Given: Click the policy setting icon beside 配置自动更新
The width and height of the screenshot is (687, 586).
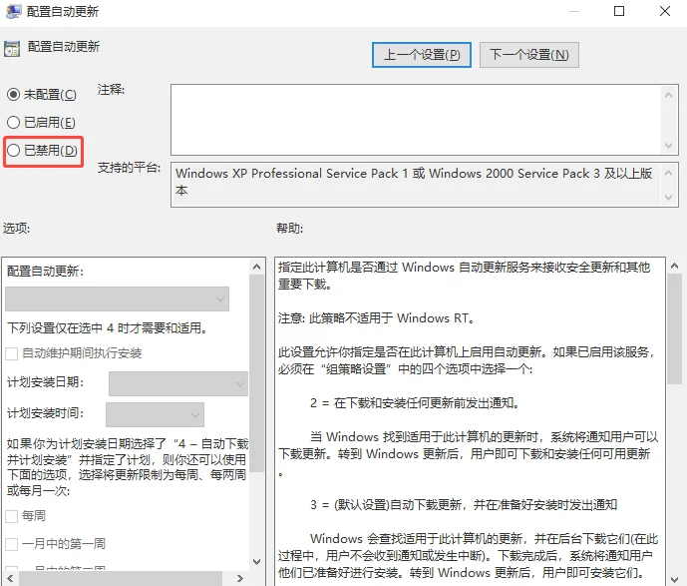Looking at the screenshot, I should (x=12, y=48).
